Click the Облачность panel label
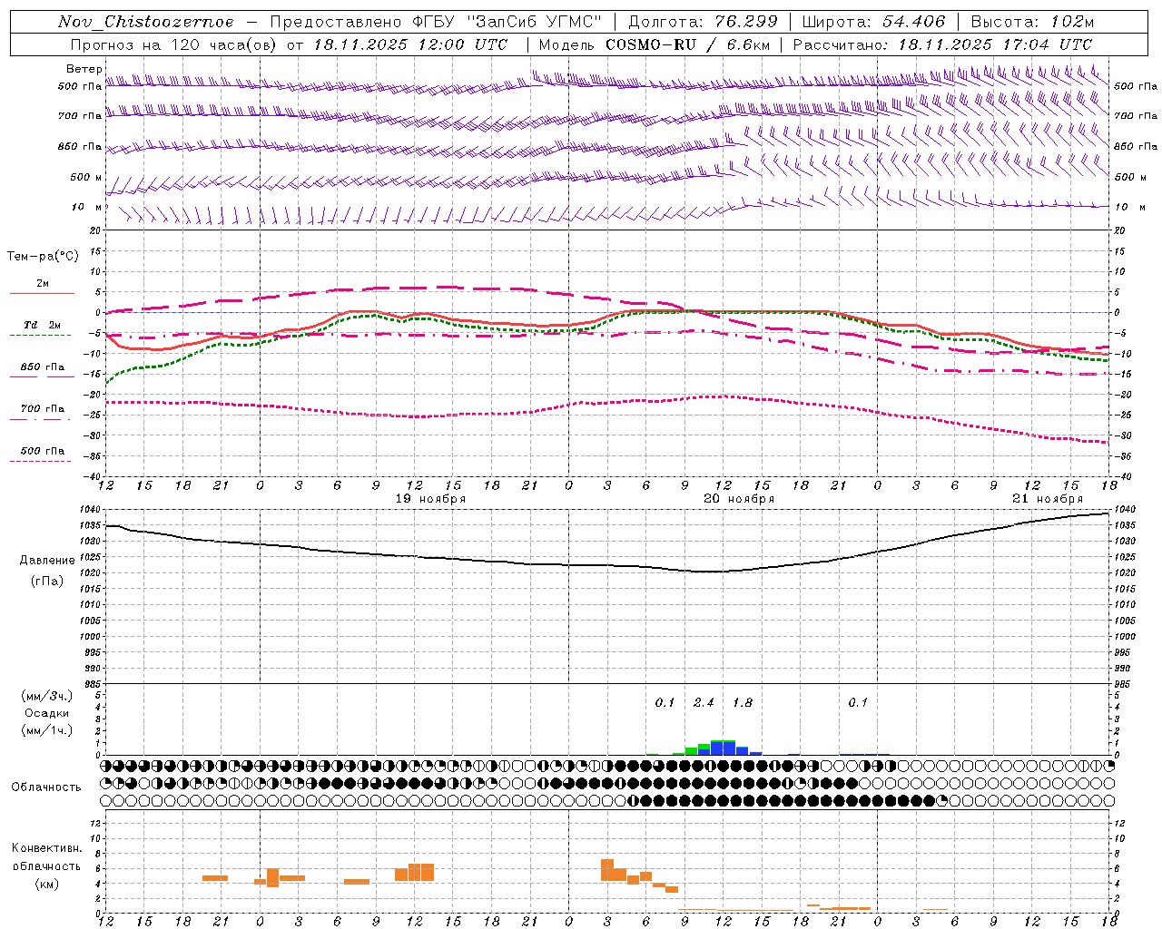The image size is (1162, 929). coord(46,787)
